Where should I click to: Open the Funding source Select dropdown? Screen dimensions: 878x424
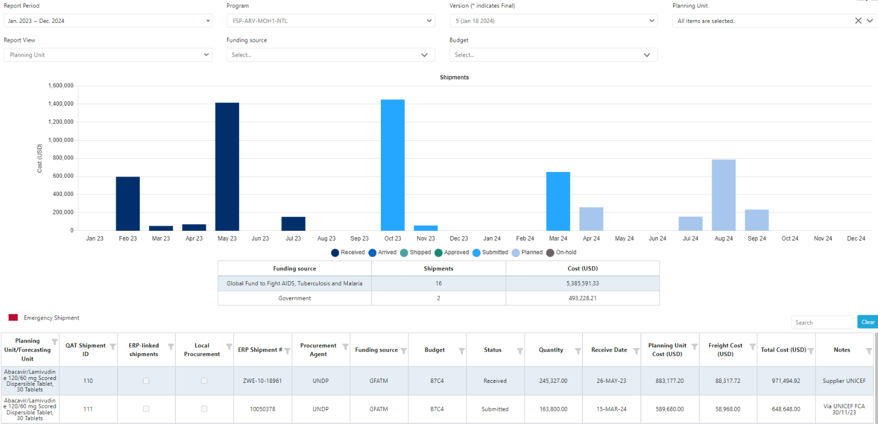[x=331, y=55]
